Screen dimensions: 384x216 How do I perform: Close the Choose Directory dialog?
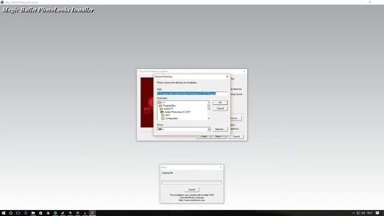(x=227, y=77)
